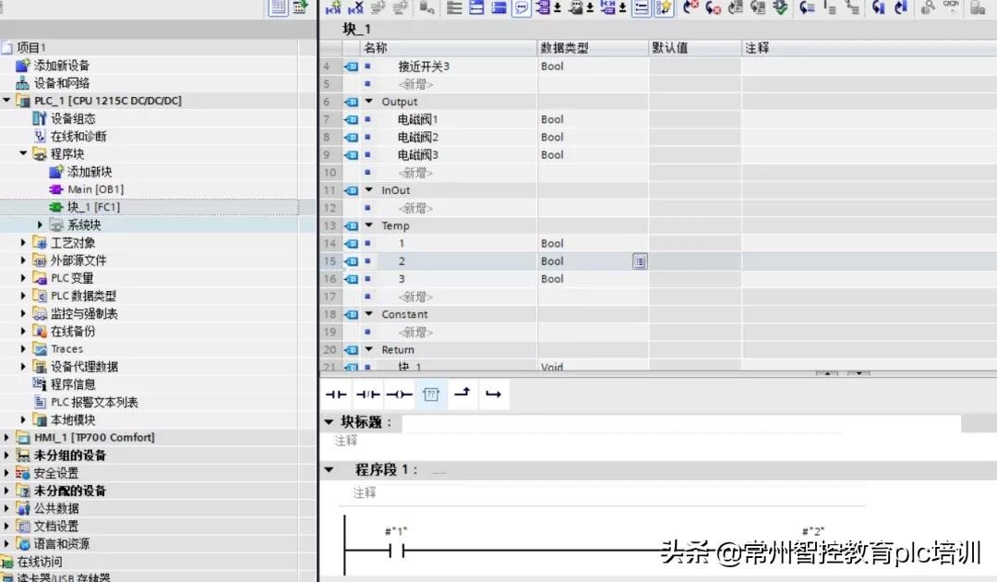Insert an output coil

[x=399, y=394]
